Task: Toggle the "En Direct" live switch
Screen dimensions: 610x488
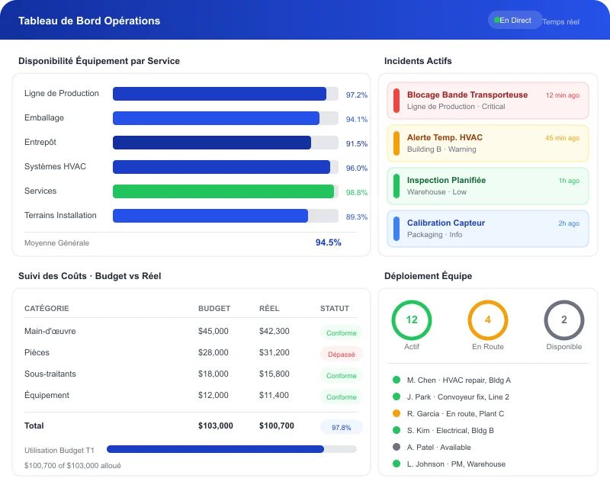Action: (x=515, y=20)
